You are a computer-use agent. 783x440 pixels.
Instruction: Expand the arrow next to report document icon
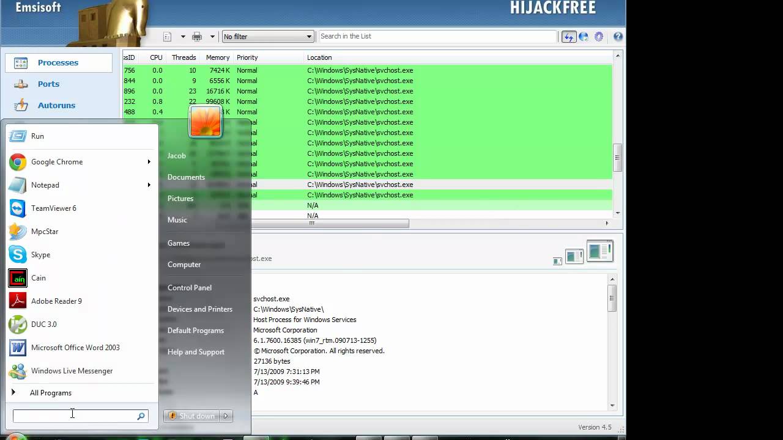pos(182,37)
